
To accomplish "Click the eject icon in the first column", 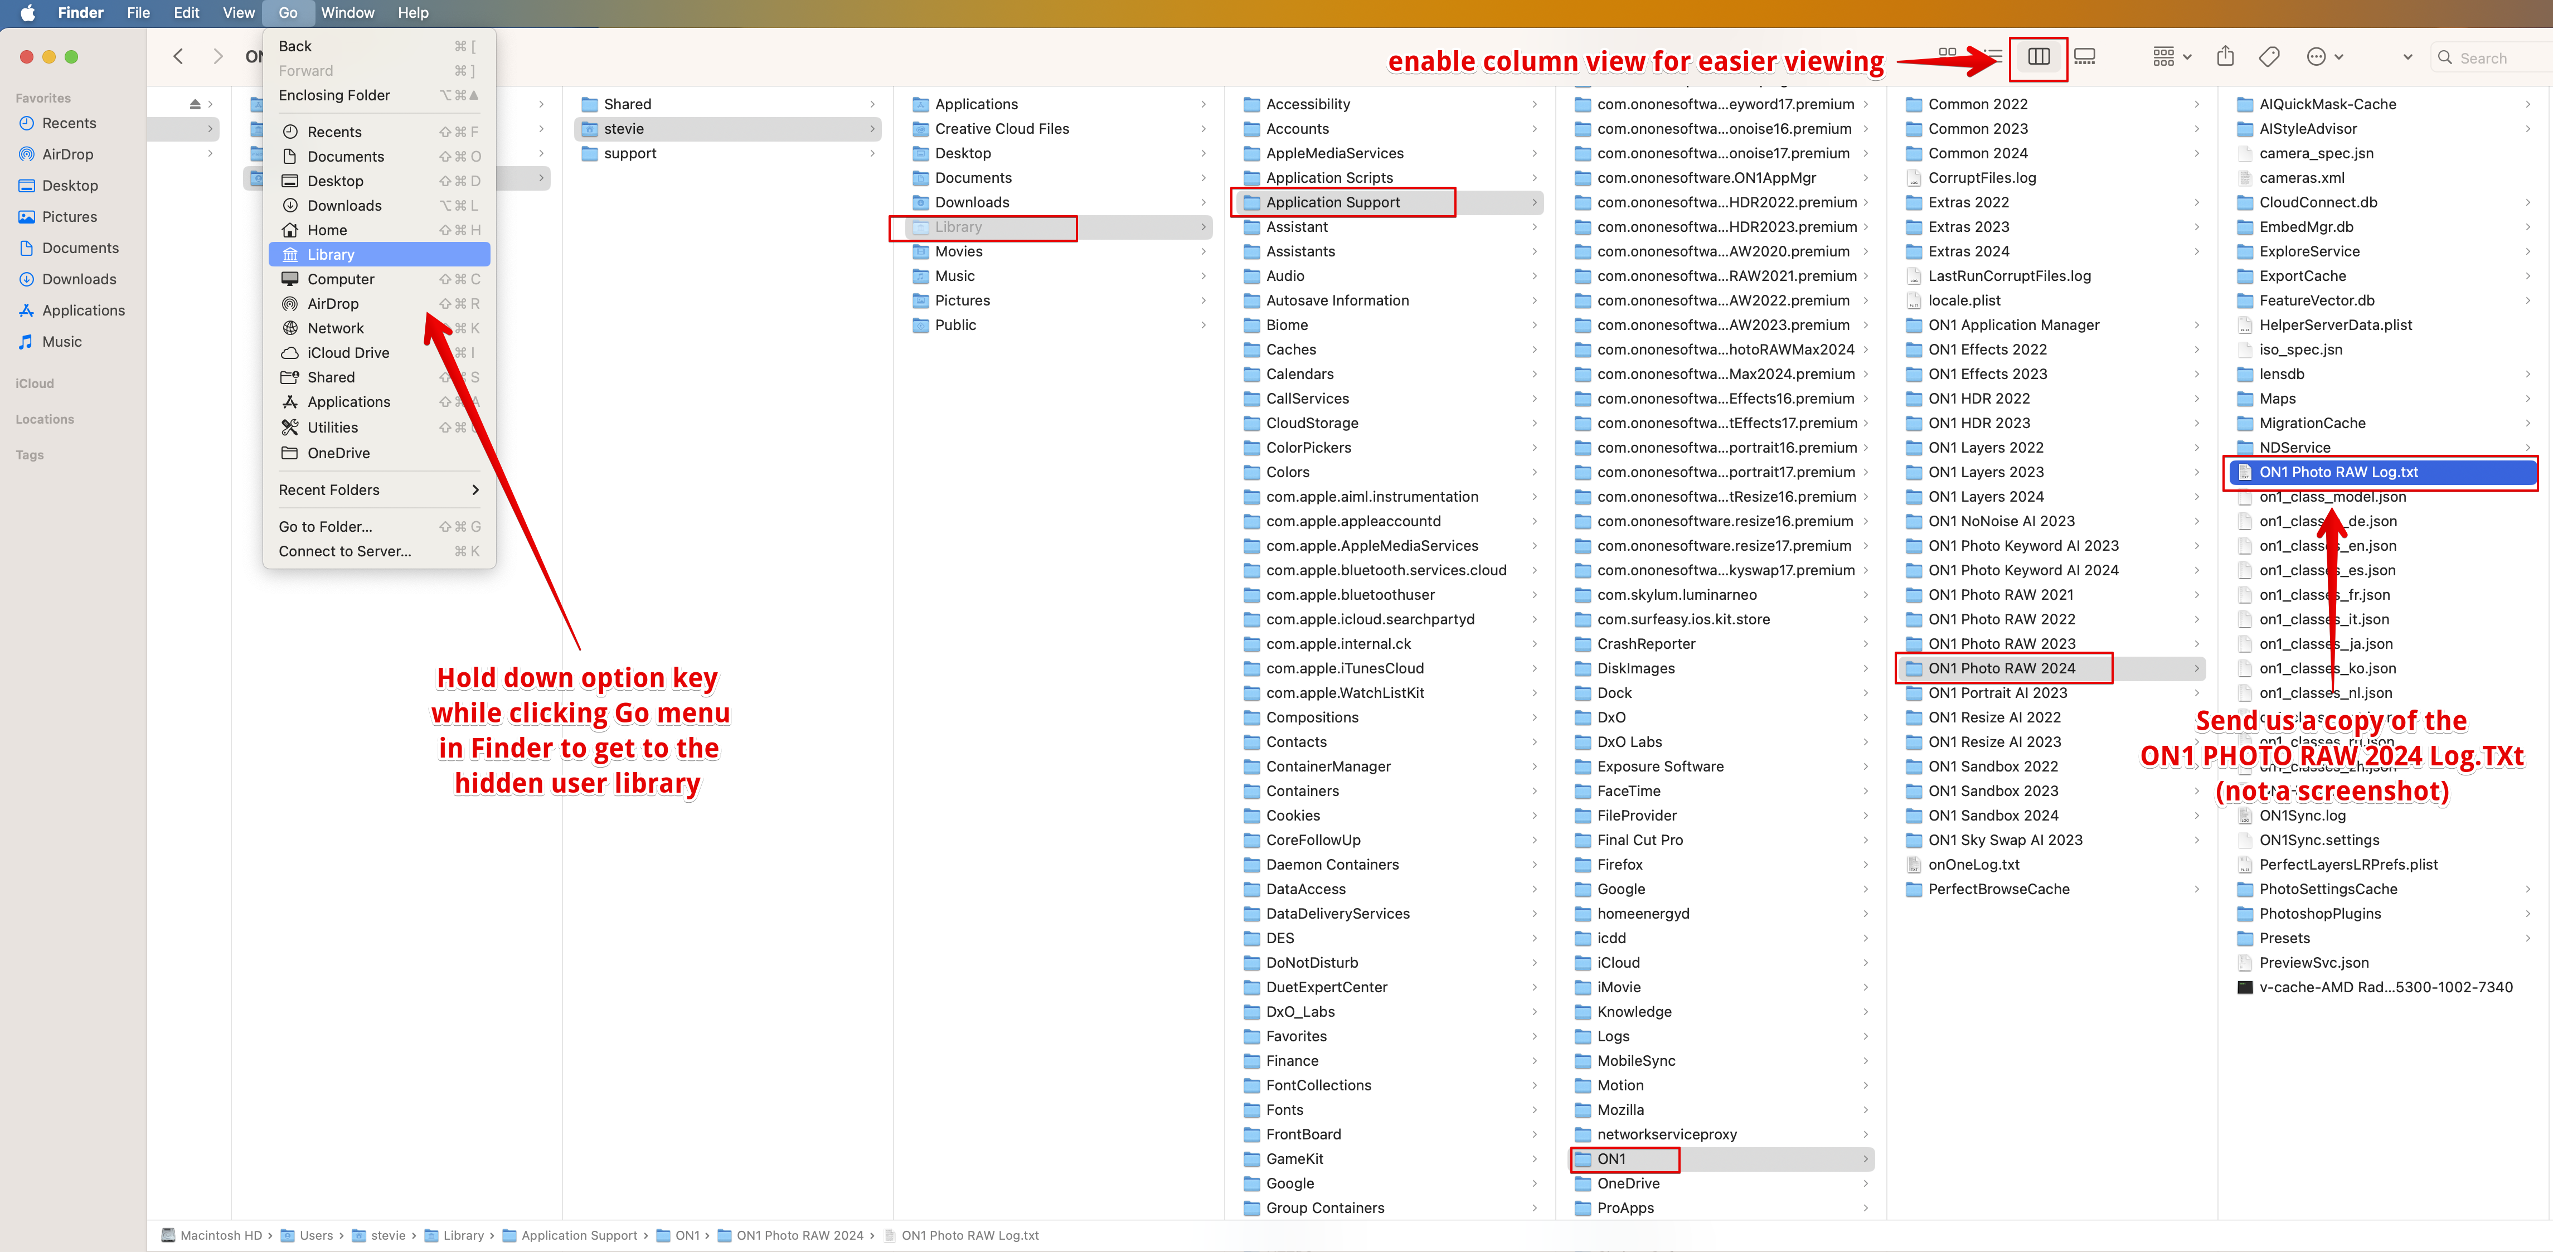I will (195, 104).
